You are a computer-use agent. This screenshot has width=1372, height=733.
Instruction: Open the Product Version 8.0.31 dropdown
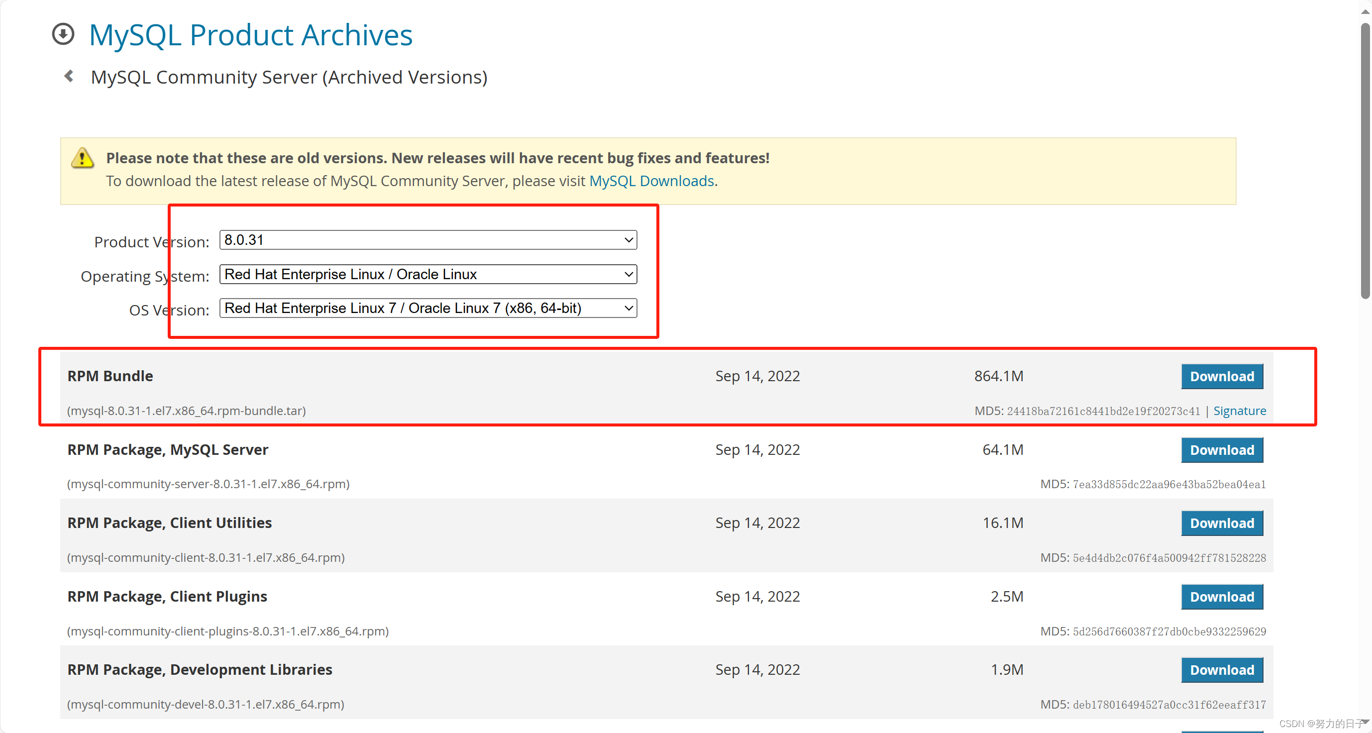[428, 240]
